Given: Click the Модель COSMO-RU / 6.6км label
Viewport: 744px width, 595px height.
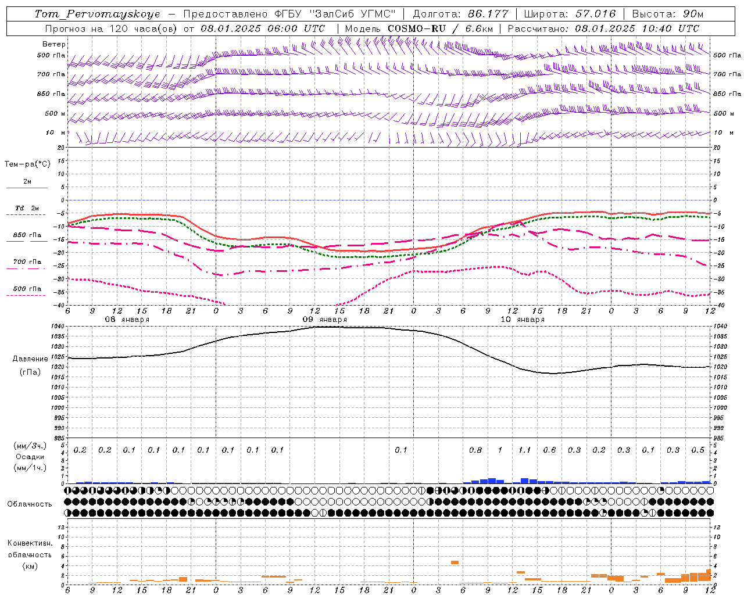Looking at the screenshot, I should [419, 28].
